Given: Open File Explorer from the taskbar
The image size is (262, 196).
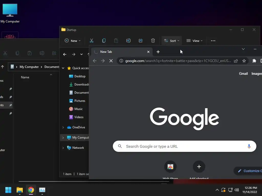Looking at the screenshot, I should [19, 190].
